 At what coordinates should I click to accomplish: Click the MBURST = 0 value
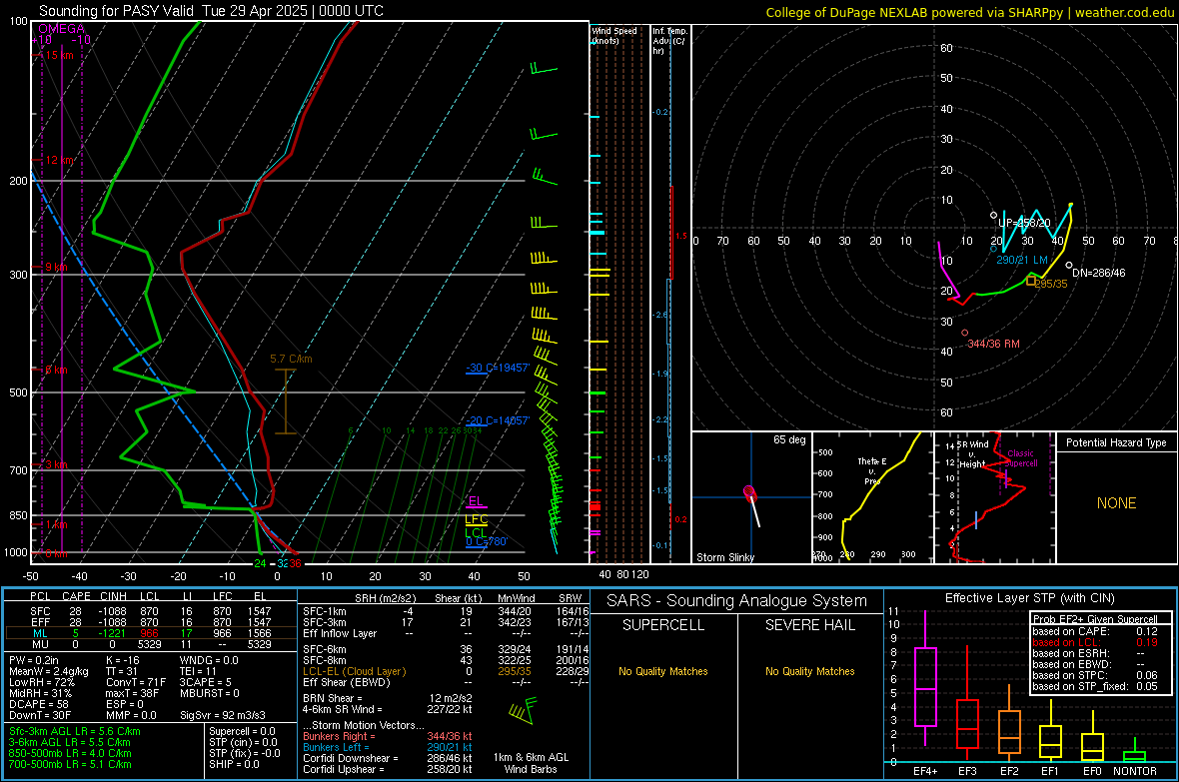[x=210, y=693]
